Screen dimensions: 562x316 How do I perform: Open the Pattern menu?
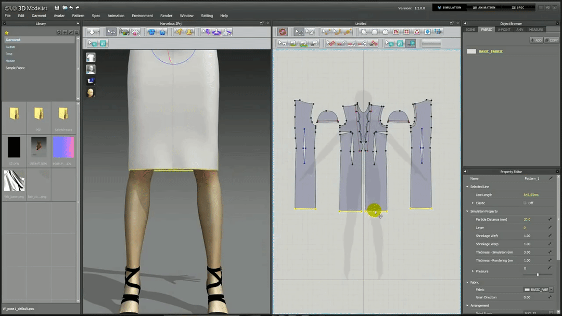pyautogui.click(x=78, y=16)
